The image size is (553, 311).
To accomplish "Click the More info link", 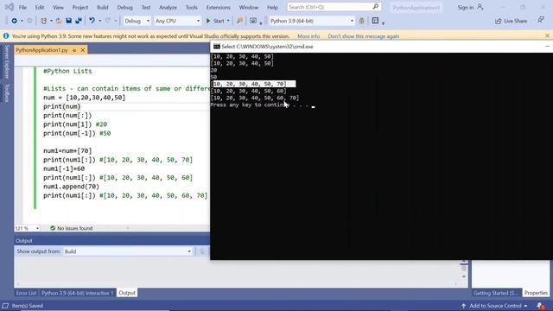I will (308, 36).
